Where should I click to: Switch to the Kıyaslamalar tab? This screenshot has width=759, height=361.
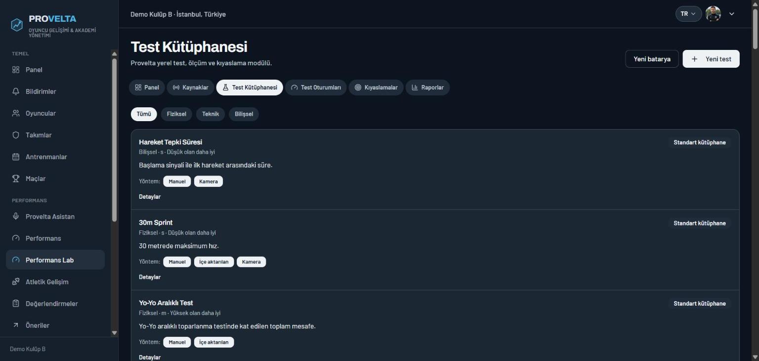pyautogui.click(x=376, y=88)
